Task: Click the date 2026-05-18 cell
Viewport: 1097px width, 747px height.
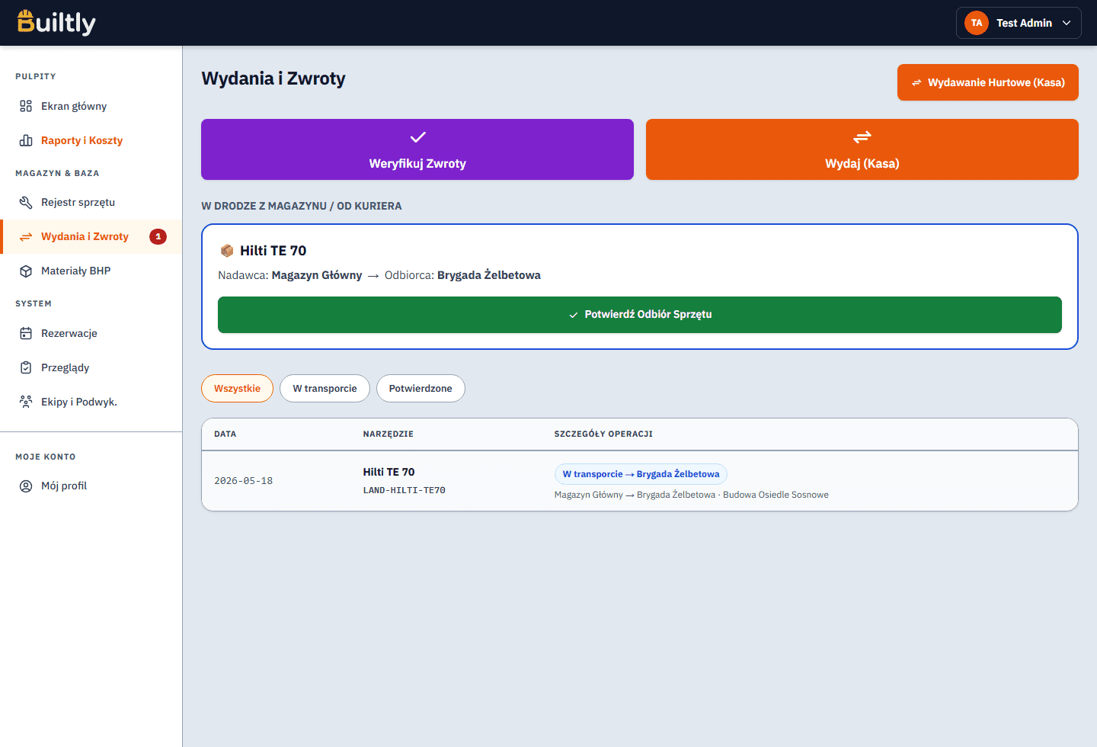Action: coord(244,481)
